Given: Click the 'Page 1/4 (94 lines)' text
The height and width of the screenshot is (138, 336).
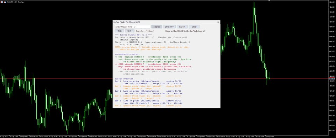Looking at the screenshot, I should pos(145,31).
